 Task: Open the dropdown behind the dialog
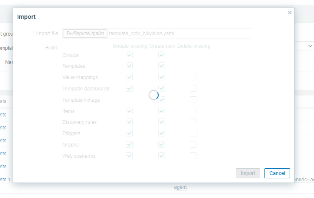click(x=310, y=46)
